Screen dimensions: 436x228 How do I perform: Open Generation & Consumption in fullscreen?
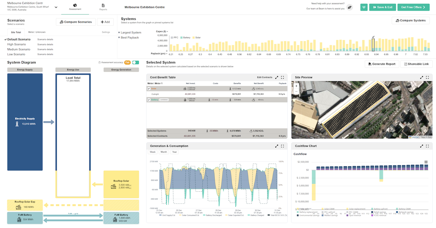tap(282, 146)
